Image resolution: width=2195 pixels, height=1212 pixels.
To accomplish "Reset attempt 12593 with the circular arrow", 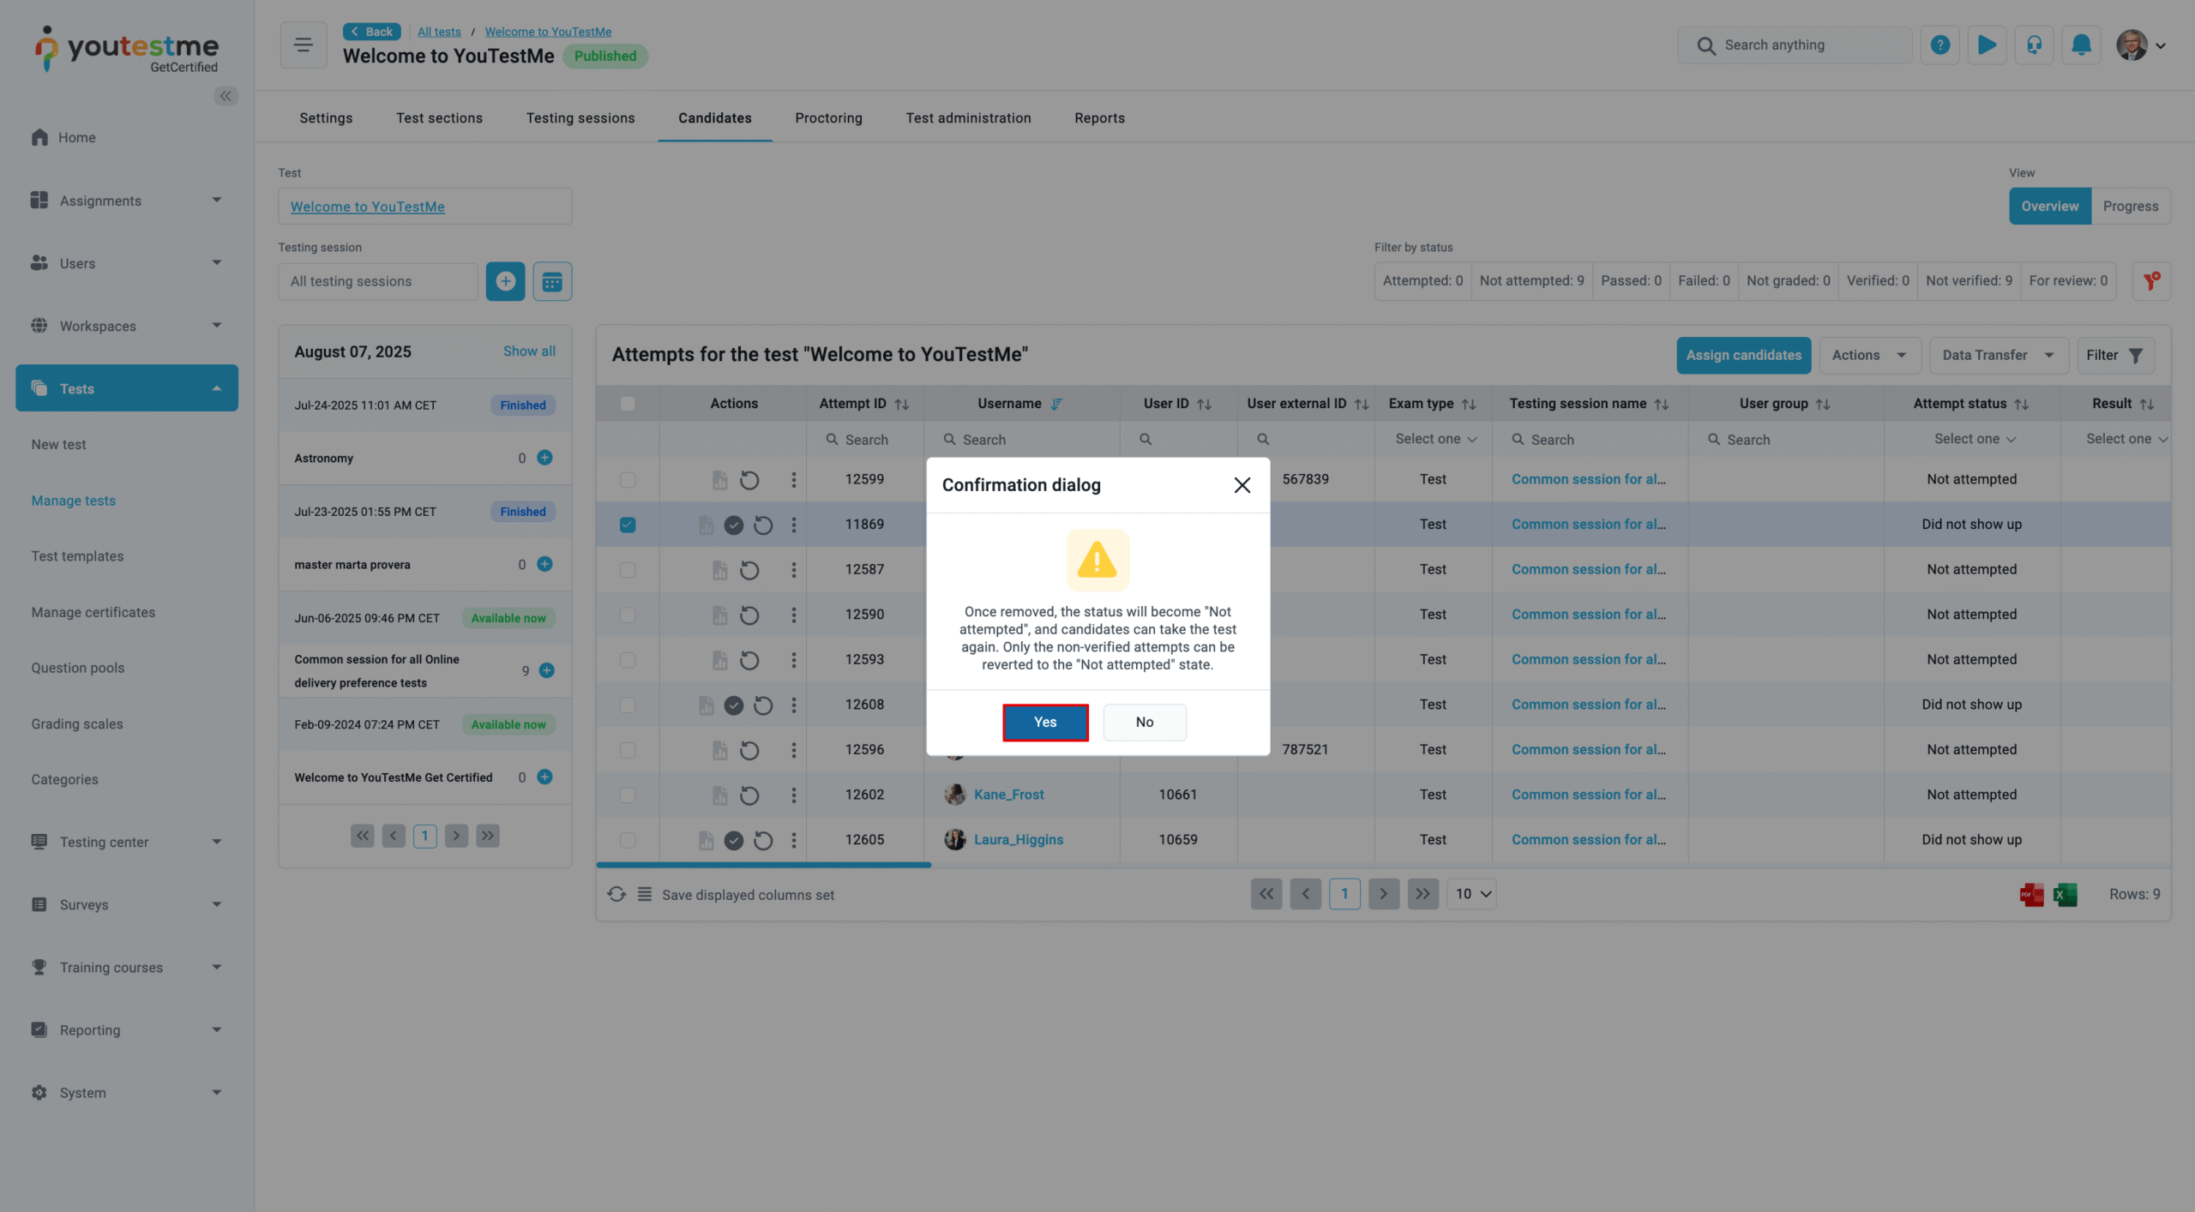I will click(749, 660).
